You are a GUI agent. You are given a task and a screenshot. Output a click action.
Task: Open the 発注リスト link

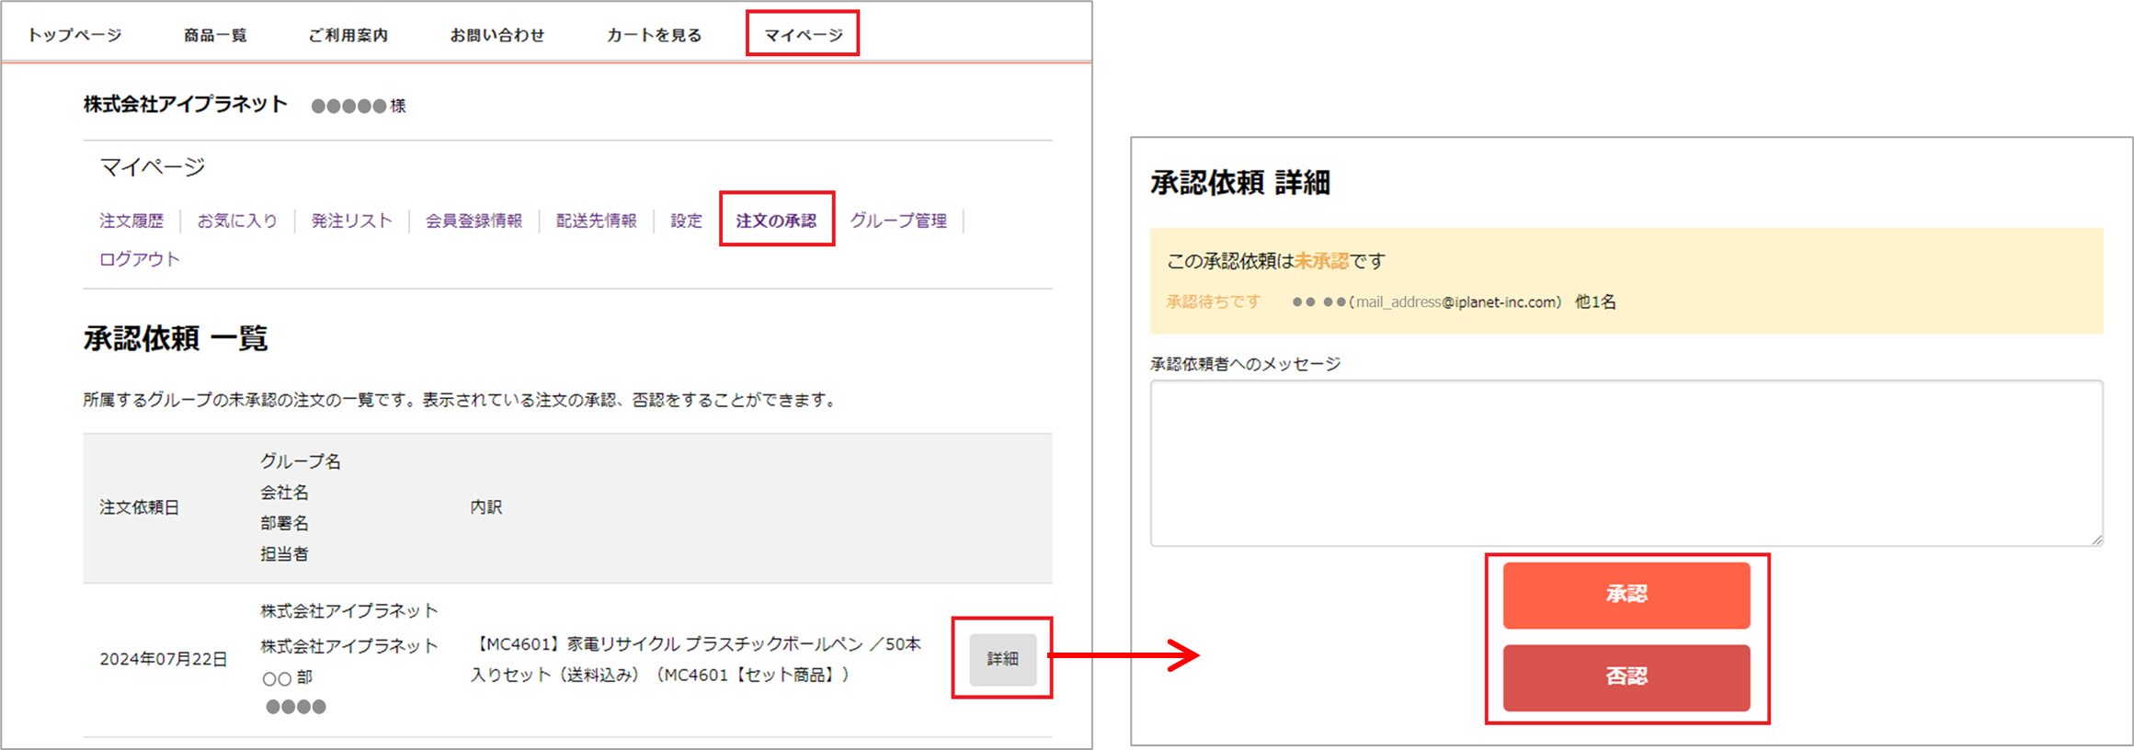[x=351, y=221]
